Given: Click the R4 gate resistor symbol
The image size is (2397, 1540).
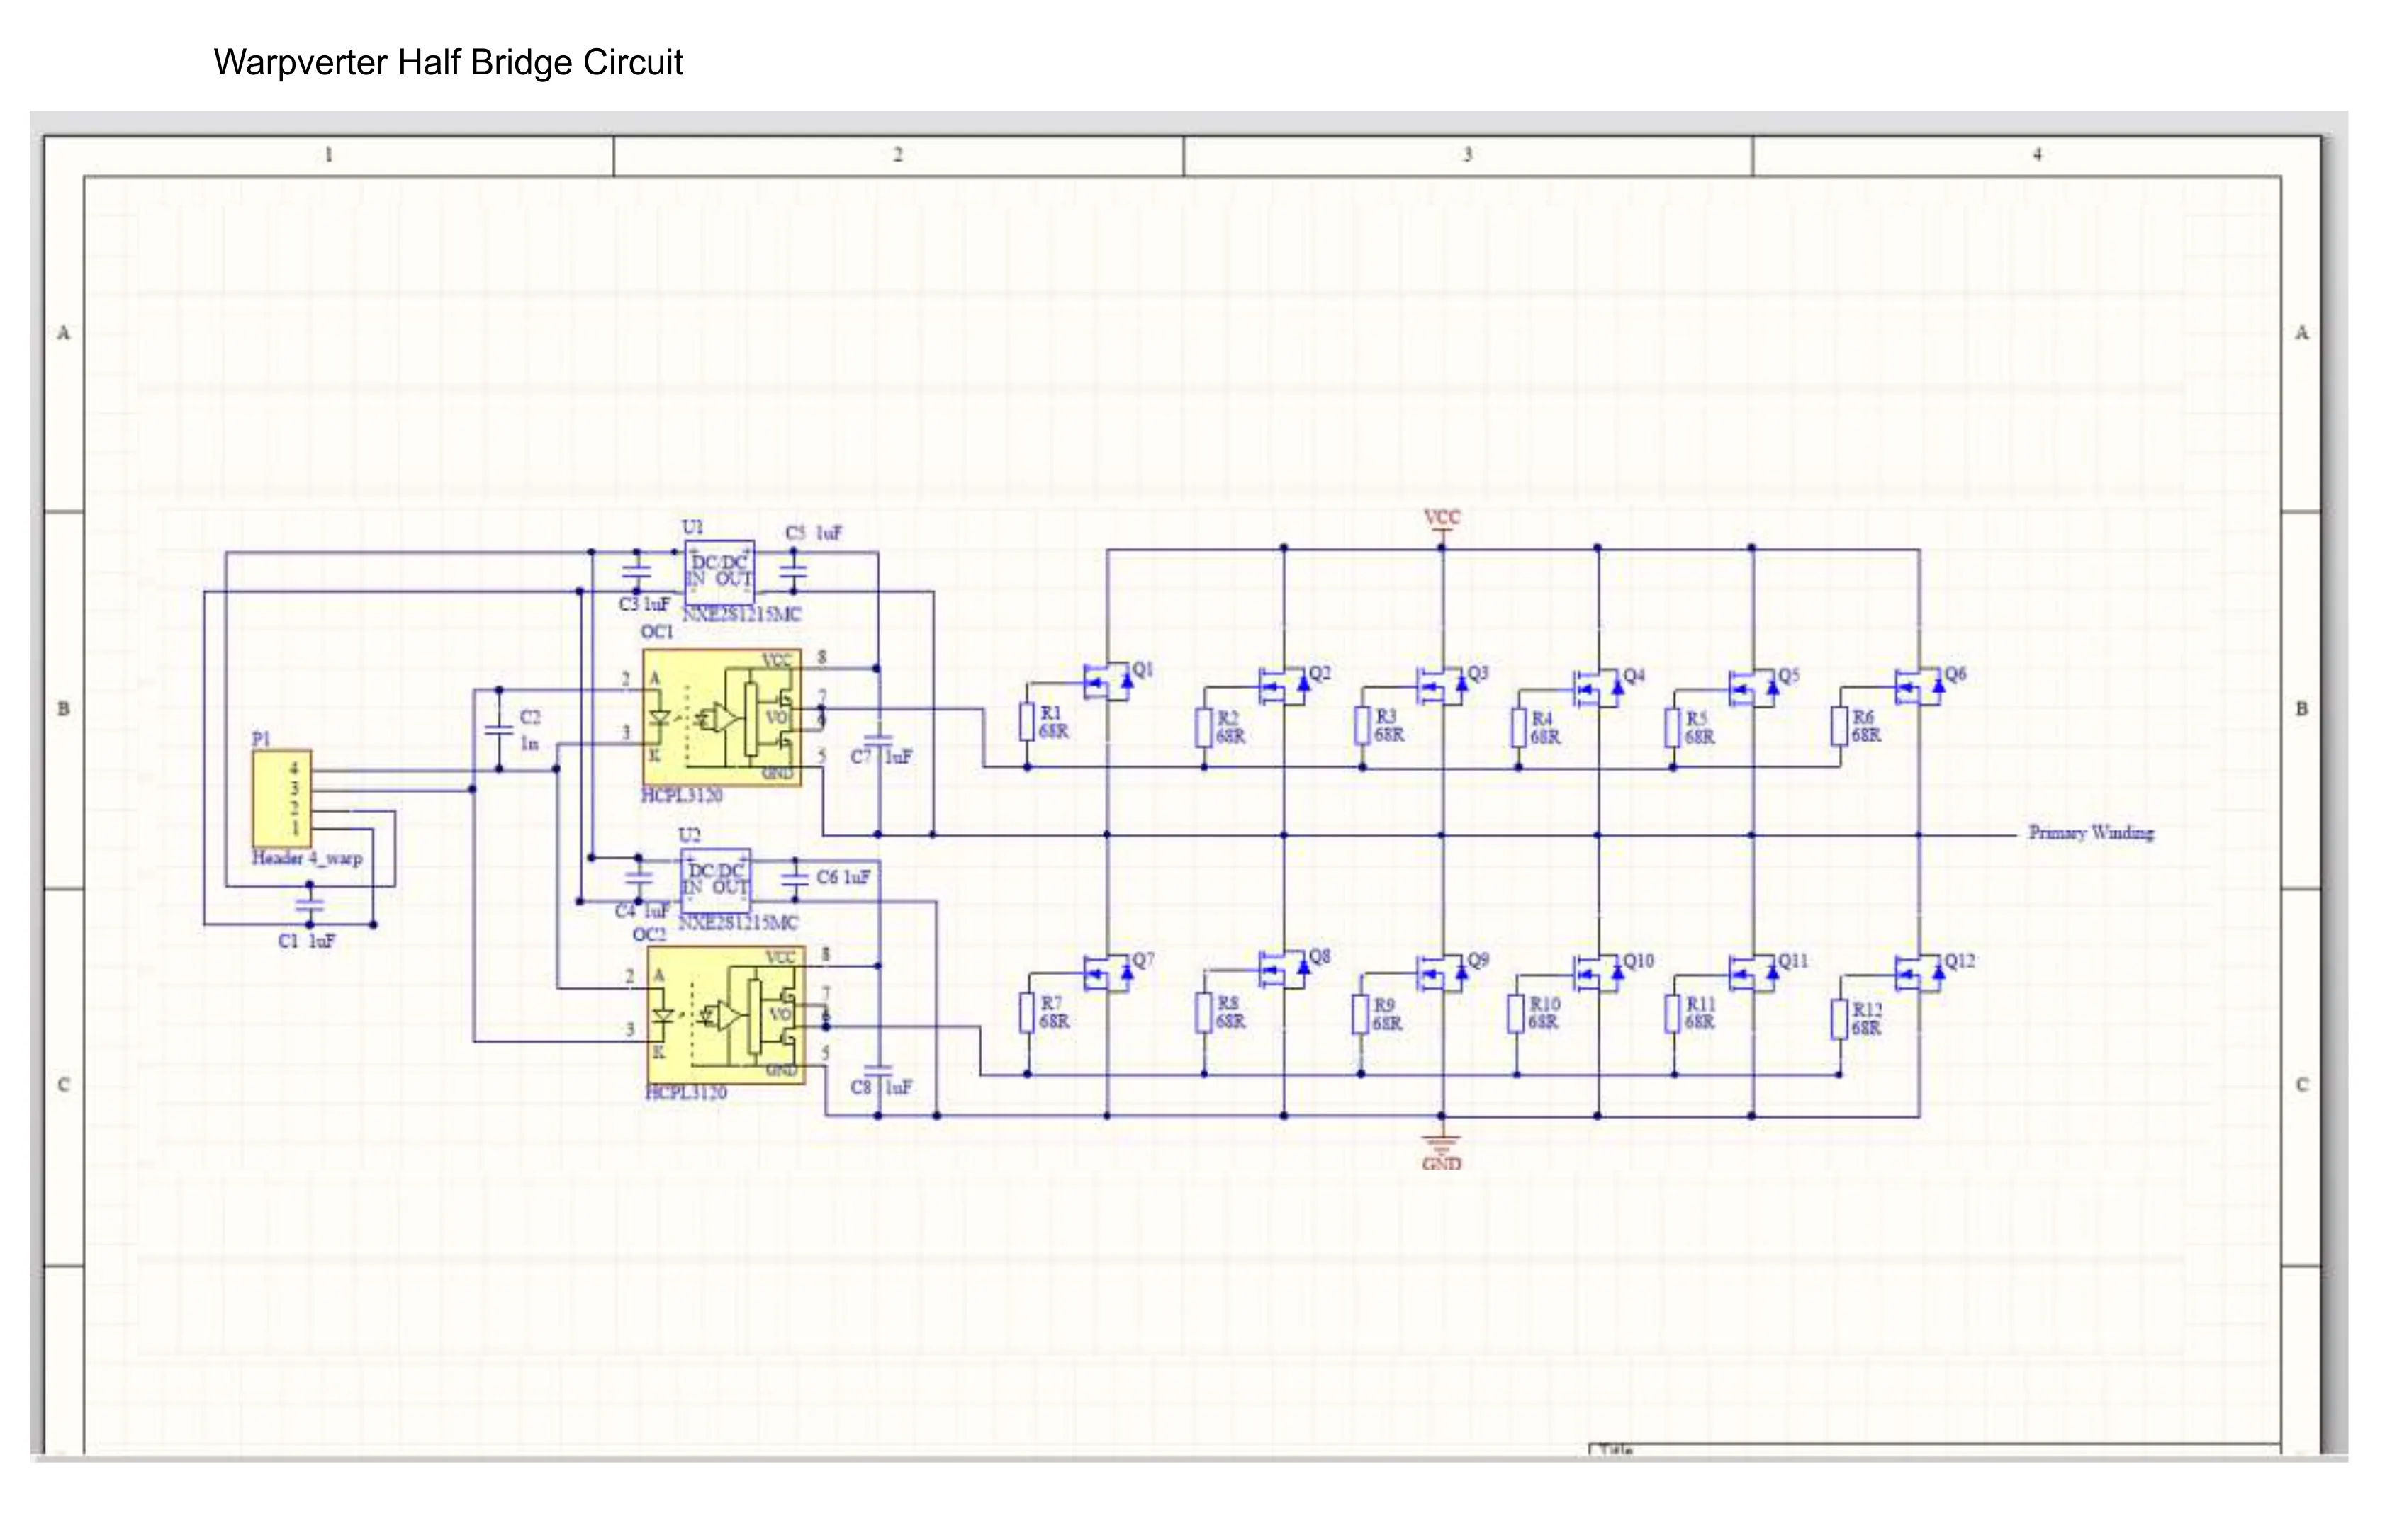Looking at the screenshot, I should [x=1519, y=728].
